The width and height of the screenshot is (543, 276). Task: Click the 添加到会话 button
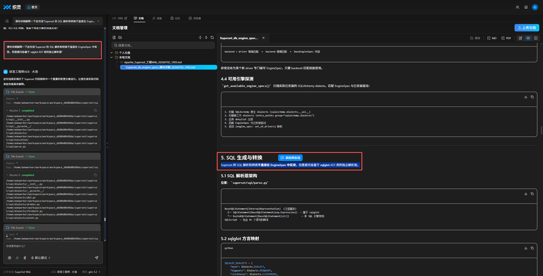pos(290,158)
